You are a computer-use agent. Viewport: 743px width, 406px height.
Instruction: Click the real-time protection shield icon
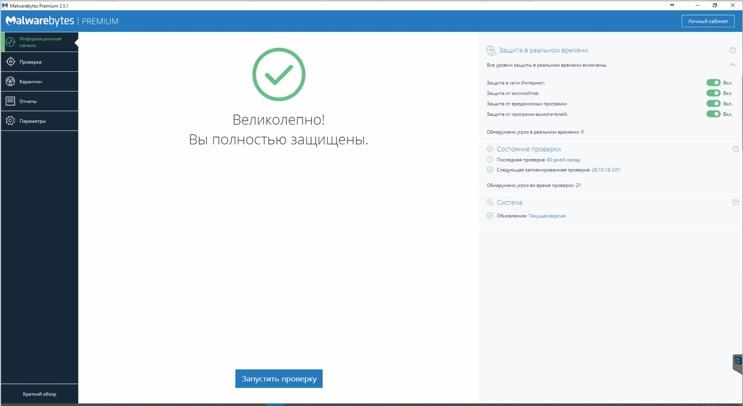[x=491, y=51]
